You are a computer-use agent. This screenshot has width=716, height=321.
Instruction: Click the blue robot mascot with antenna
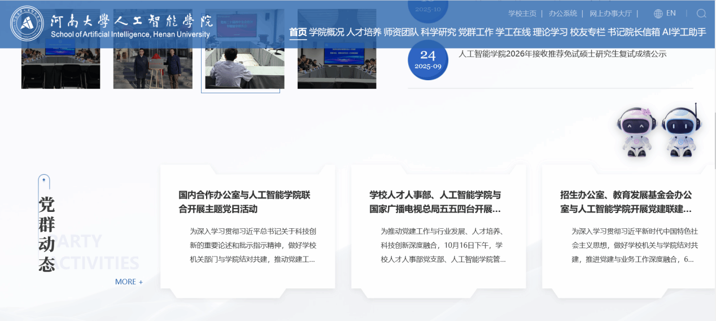[681, 131]
